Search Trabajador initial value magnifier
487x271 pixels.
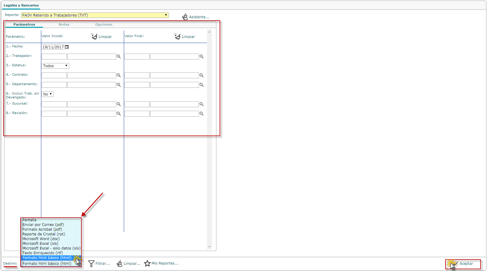coord(119,57)
